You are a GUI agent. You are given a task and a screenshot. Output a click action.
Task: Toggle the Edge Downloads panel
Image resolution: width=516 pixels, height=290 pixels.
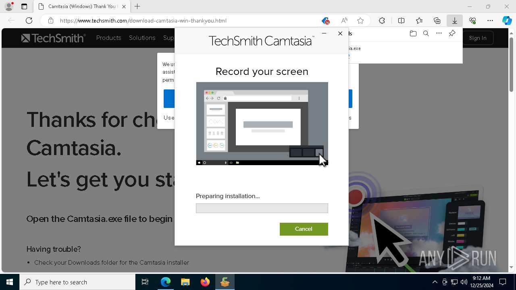point(455,21)
